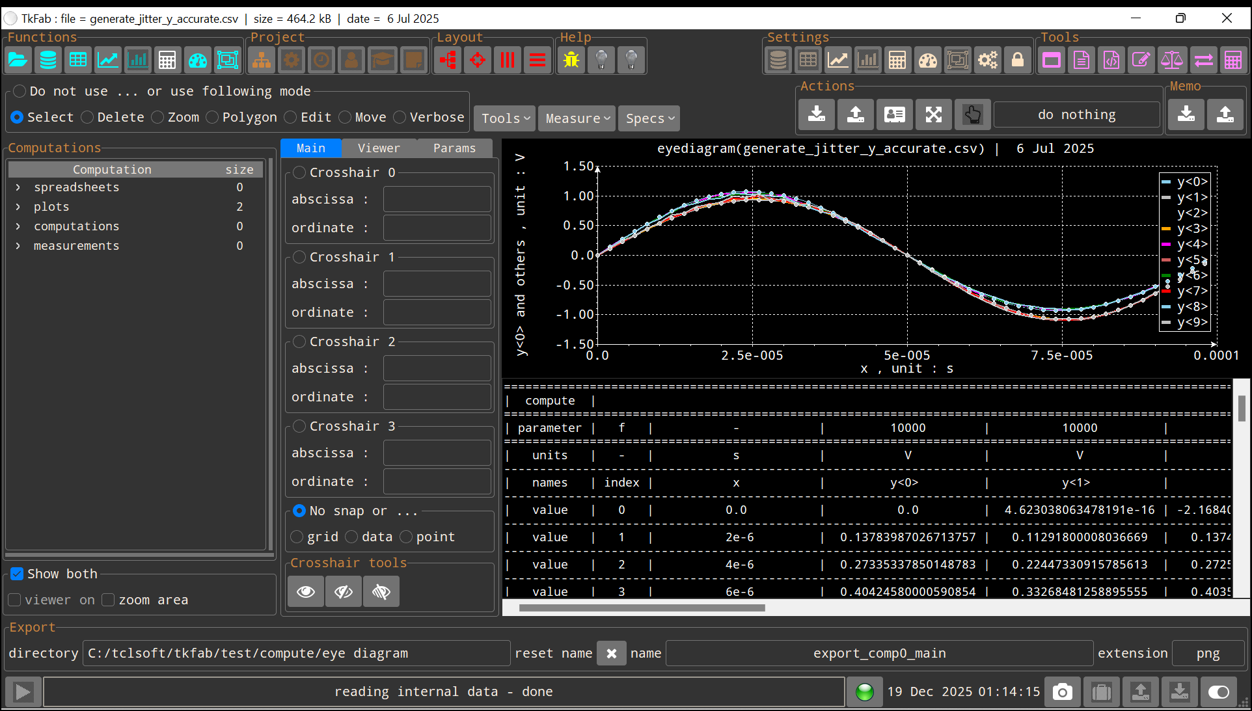The image size is (1252, 711).
Task: Uncheck the Show both checkbox
Action: (17, 574)
